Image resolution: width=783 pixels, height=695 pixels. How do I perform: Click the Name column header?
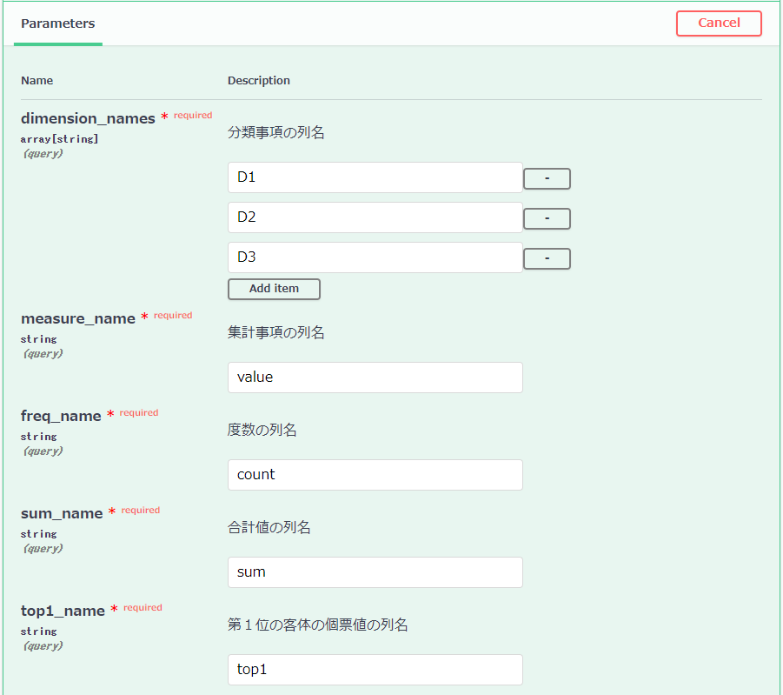(x=37, y=81)
